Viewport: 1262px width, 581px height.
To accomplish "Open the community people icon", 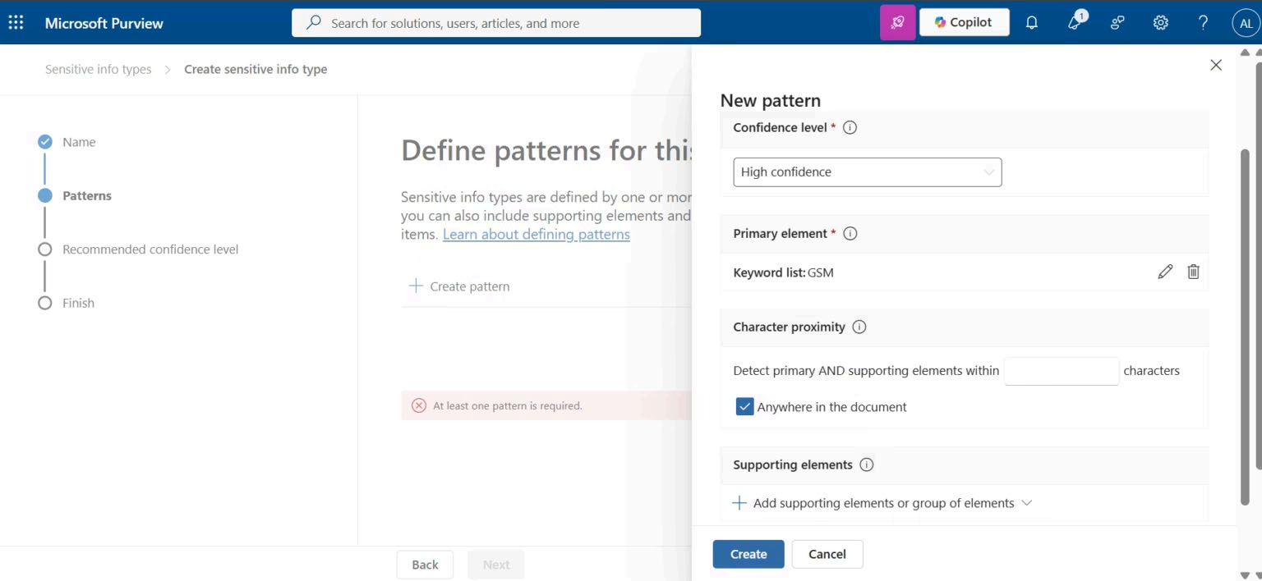I will 1117,23.
